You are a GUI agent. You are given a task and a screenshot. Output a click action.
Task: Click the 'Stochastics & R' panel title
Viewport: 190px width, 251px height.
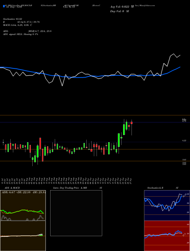pos(155,188)
